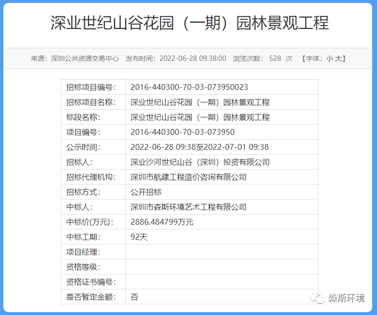This screenshot has height=315, width=377.
Task: Click the 公示时间 date range value
Action: tap(199, 147)
